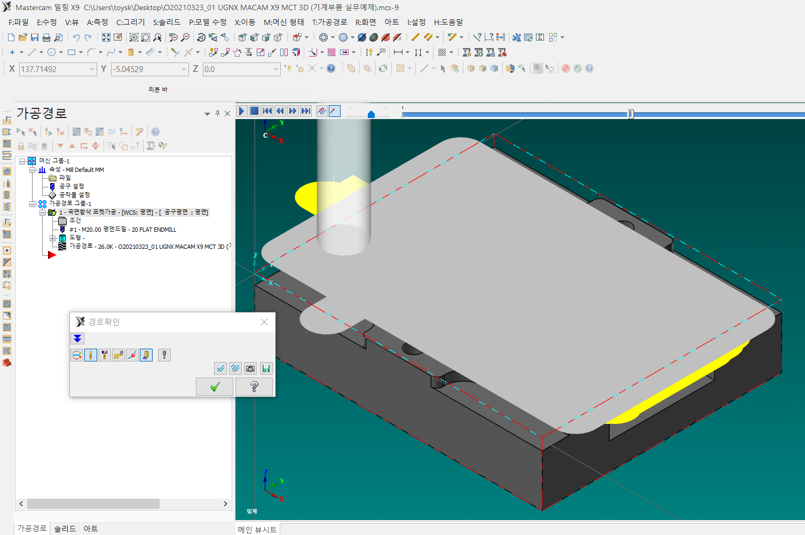
Task: Toggle display tool option in 경로확인 dialog
Action: click(x=91, y=355)
